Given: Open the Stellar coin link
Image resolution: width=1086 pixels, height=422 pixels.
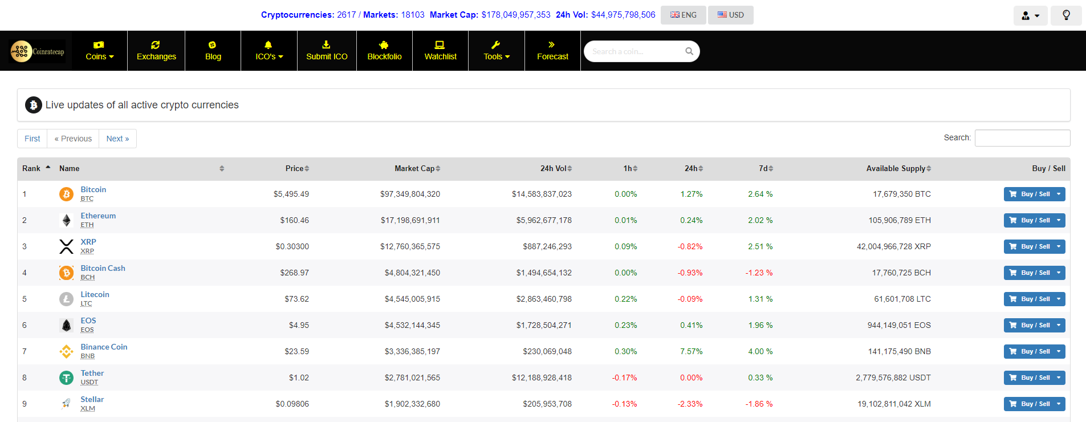Looking at the screenshot, I should (x=92, y=399).
